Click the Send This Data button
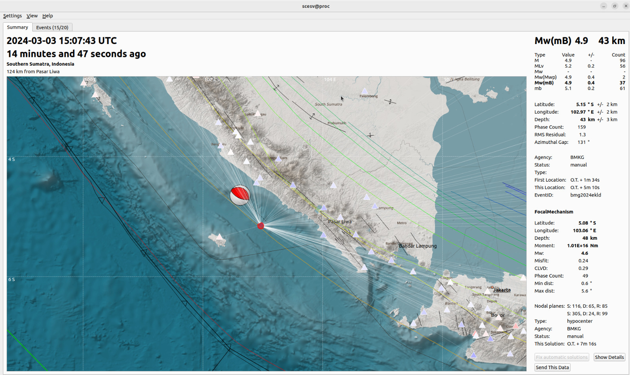The height and width of the screenshot is (375, 630). tap(552, 368)
